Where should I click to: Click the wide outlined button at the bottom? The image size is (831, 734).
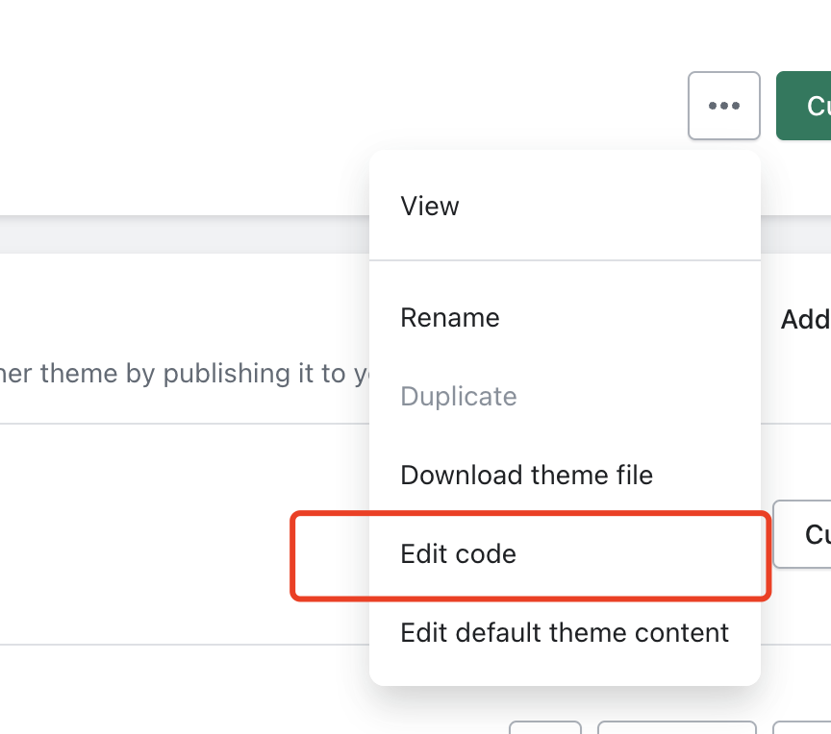677,727
